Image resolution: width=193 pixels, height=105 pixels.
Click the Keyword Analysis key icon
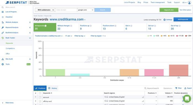(x=2, y=27)
